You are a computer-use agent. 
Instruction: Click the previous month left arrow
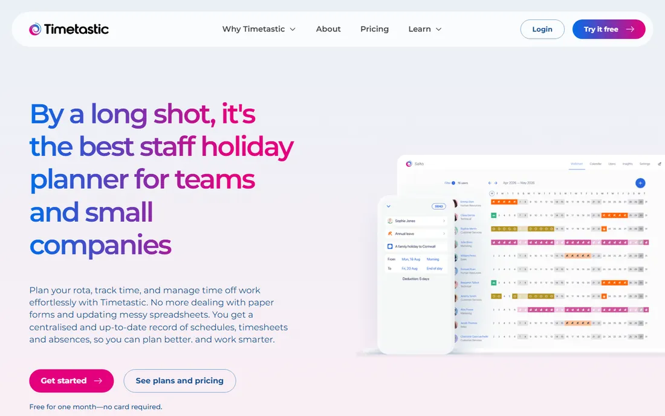pyautogui.click(x=490, y=183)
